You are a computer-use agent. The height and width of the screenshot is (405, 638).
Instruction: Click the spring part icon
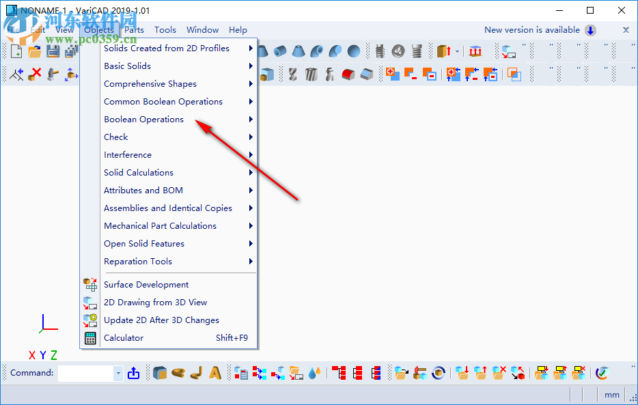coord(417,51)
